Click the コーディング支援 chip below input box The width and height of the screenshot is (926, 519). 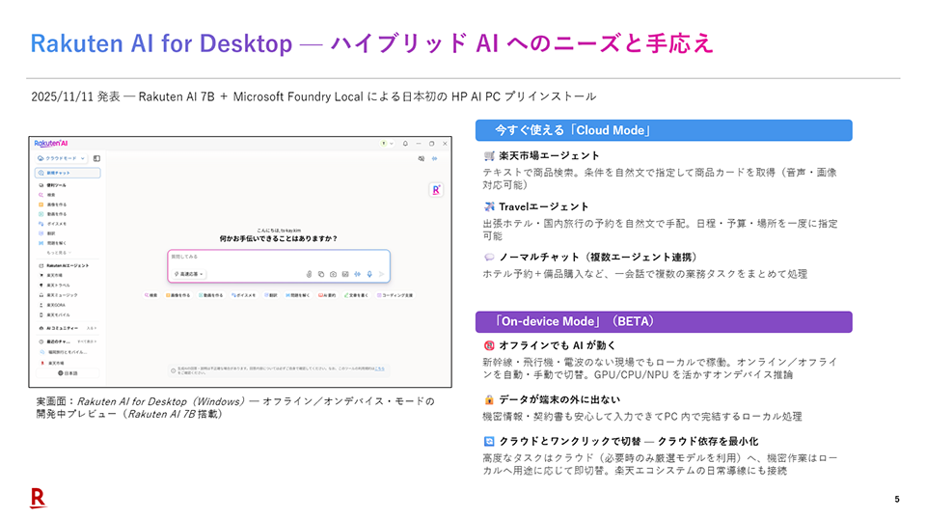pos(395,295)
